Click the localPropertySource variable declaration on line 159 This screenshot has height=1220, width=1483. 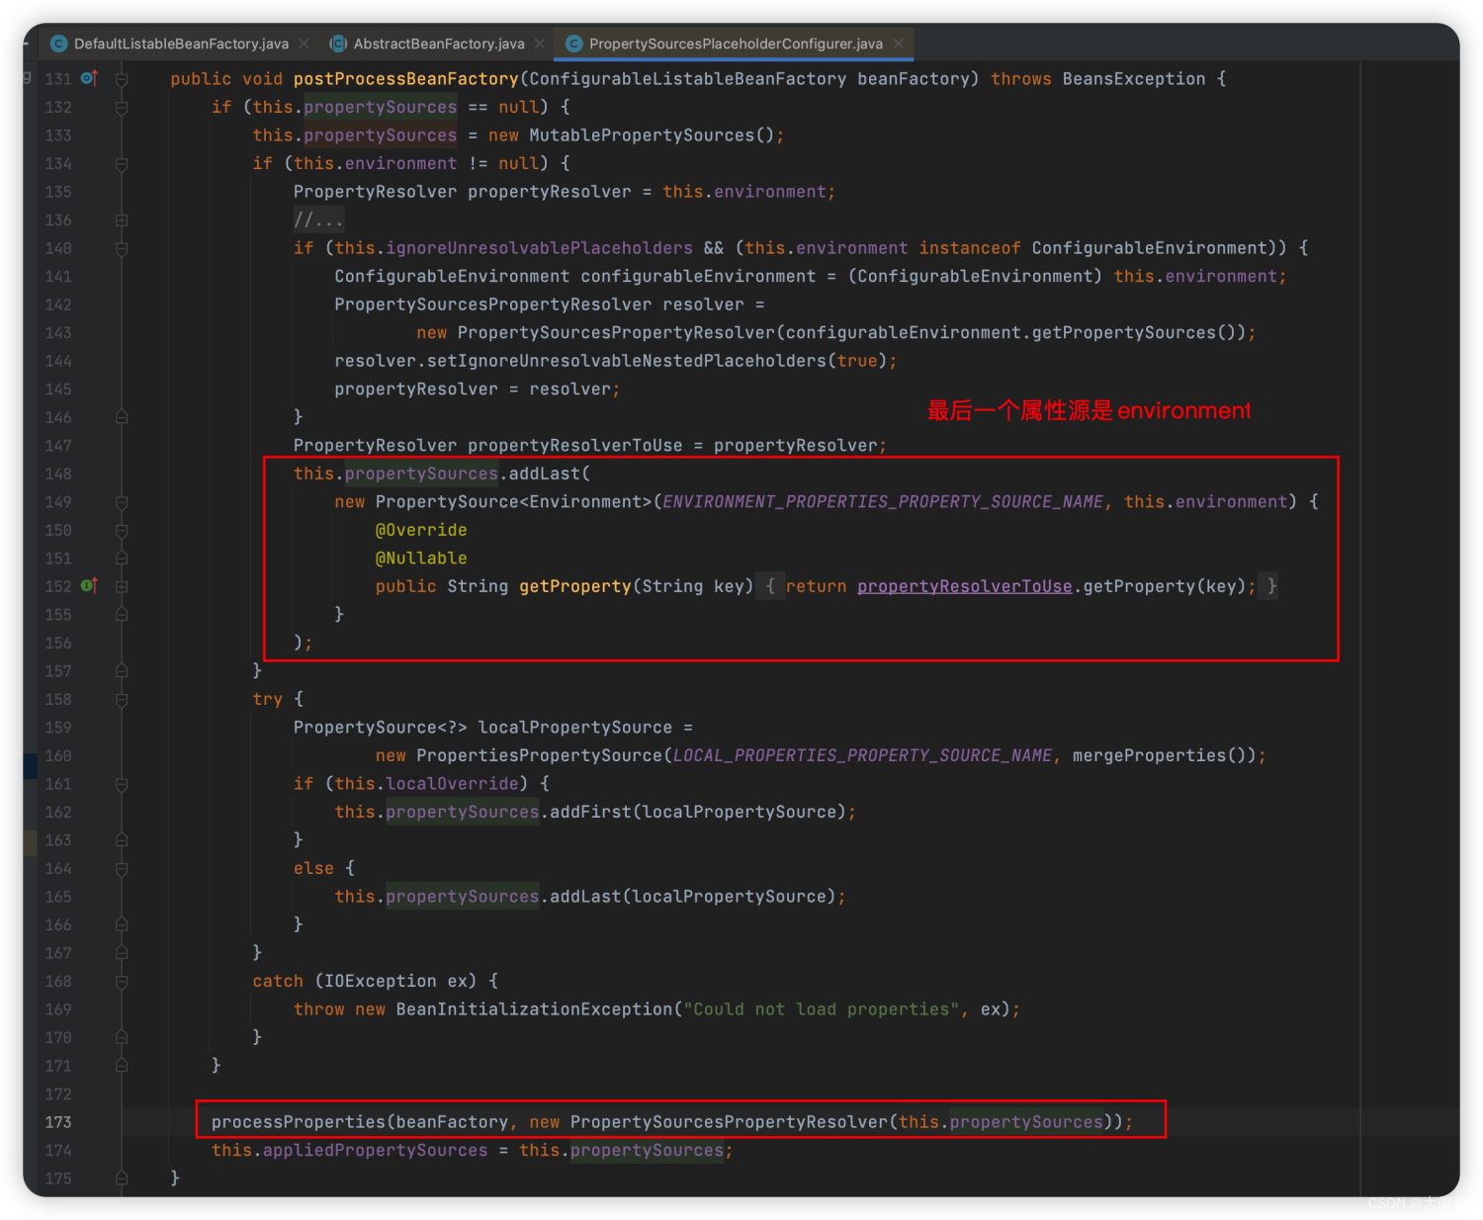coord(574,728)
